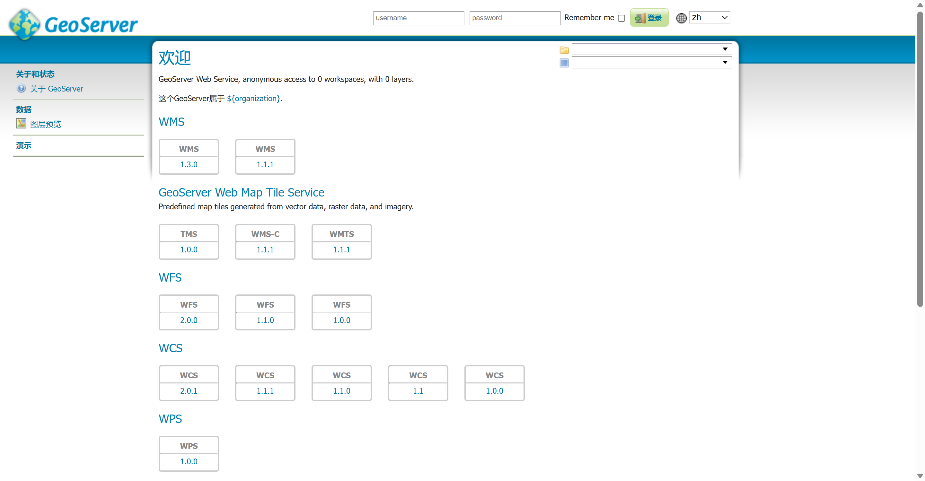Click the 欢迎 welcome heading
Viewport: 925px width, 481px height.
pyautogui.click(x=174, y=57)
